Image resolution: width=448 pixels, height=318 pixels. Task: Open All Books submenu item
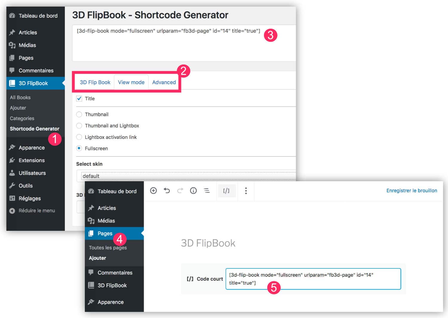[x=20, y=97]
